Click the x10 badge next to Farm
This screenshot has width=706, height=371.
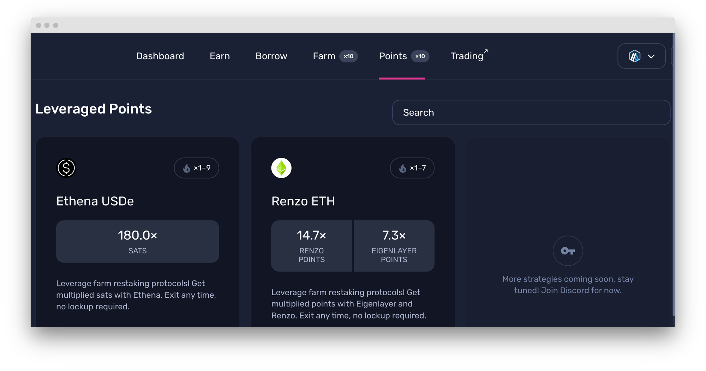click(348, 56)
